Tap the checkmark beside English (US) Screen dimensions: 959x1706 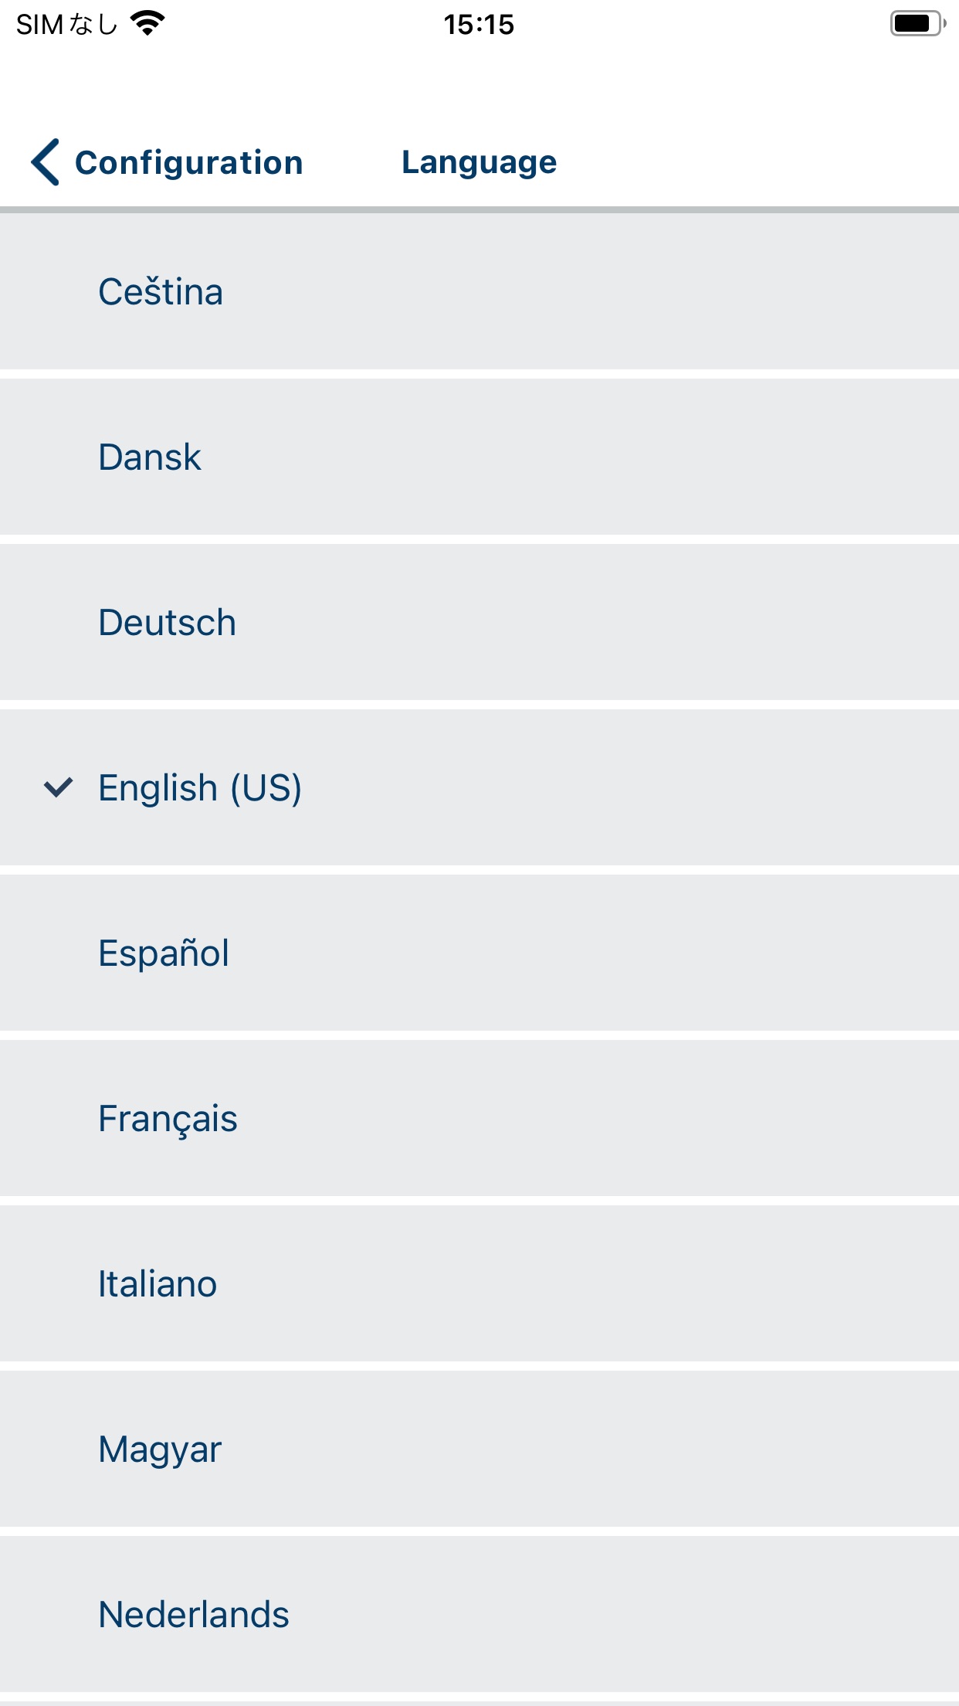coord(58,787)
